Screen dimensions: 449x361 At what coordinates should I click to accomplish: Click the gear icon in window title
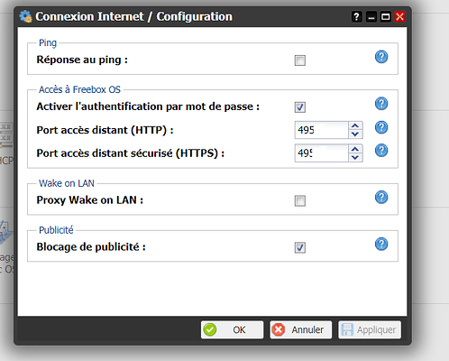tap(25, 16)
